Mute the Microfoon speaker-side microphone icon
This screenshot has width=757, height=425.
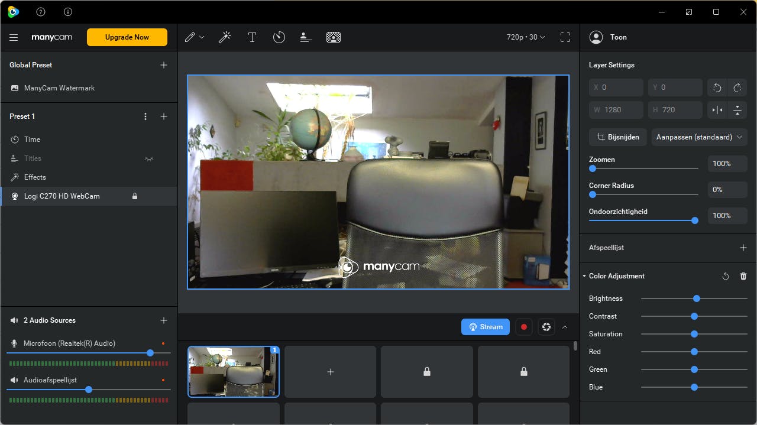point(15,343)
